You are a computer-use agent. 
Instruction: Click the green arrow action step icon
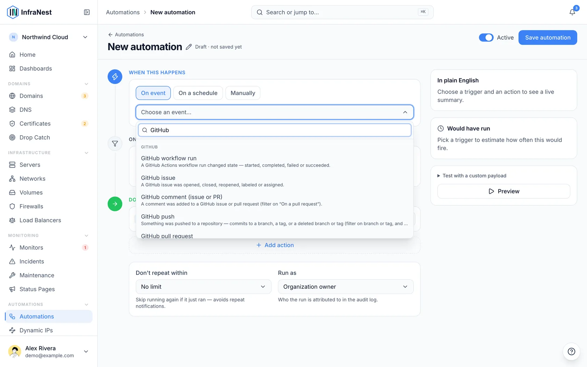point(115,204)
